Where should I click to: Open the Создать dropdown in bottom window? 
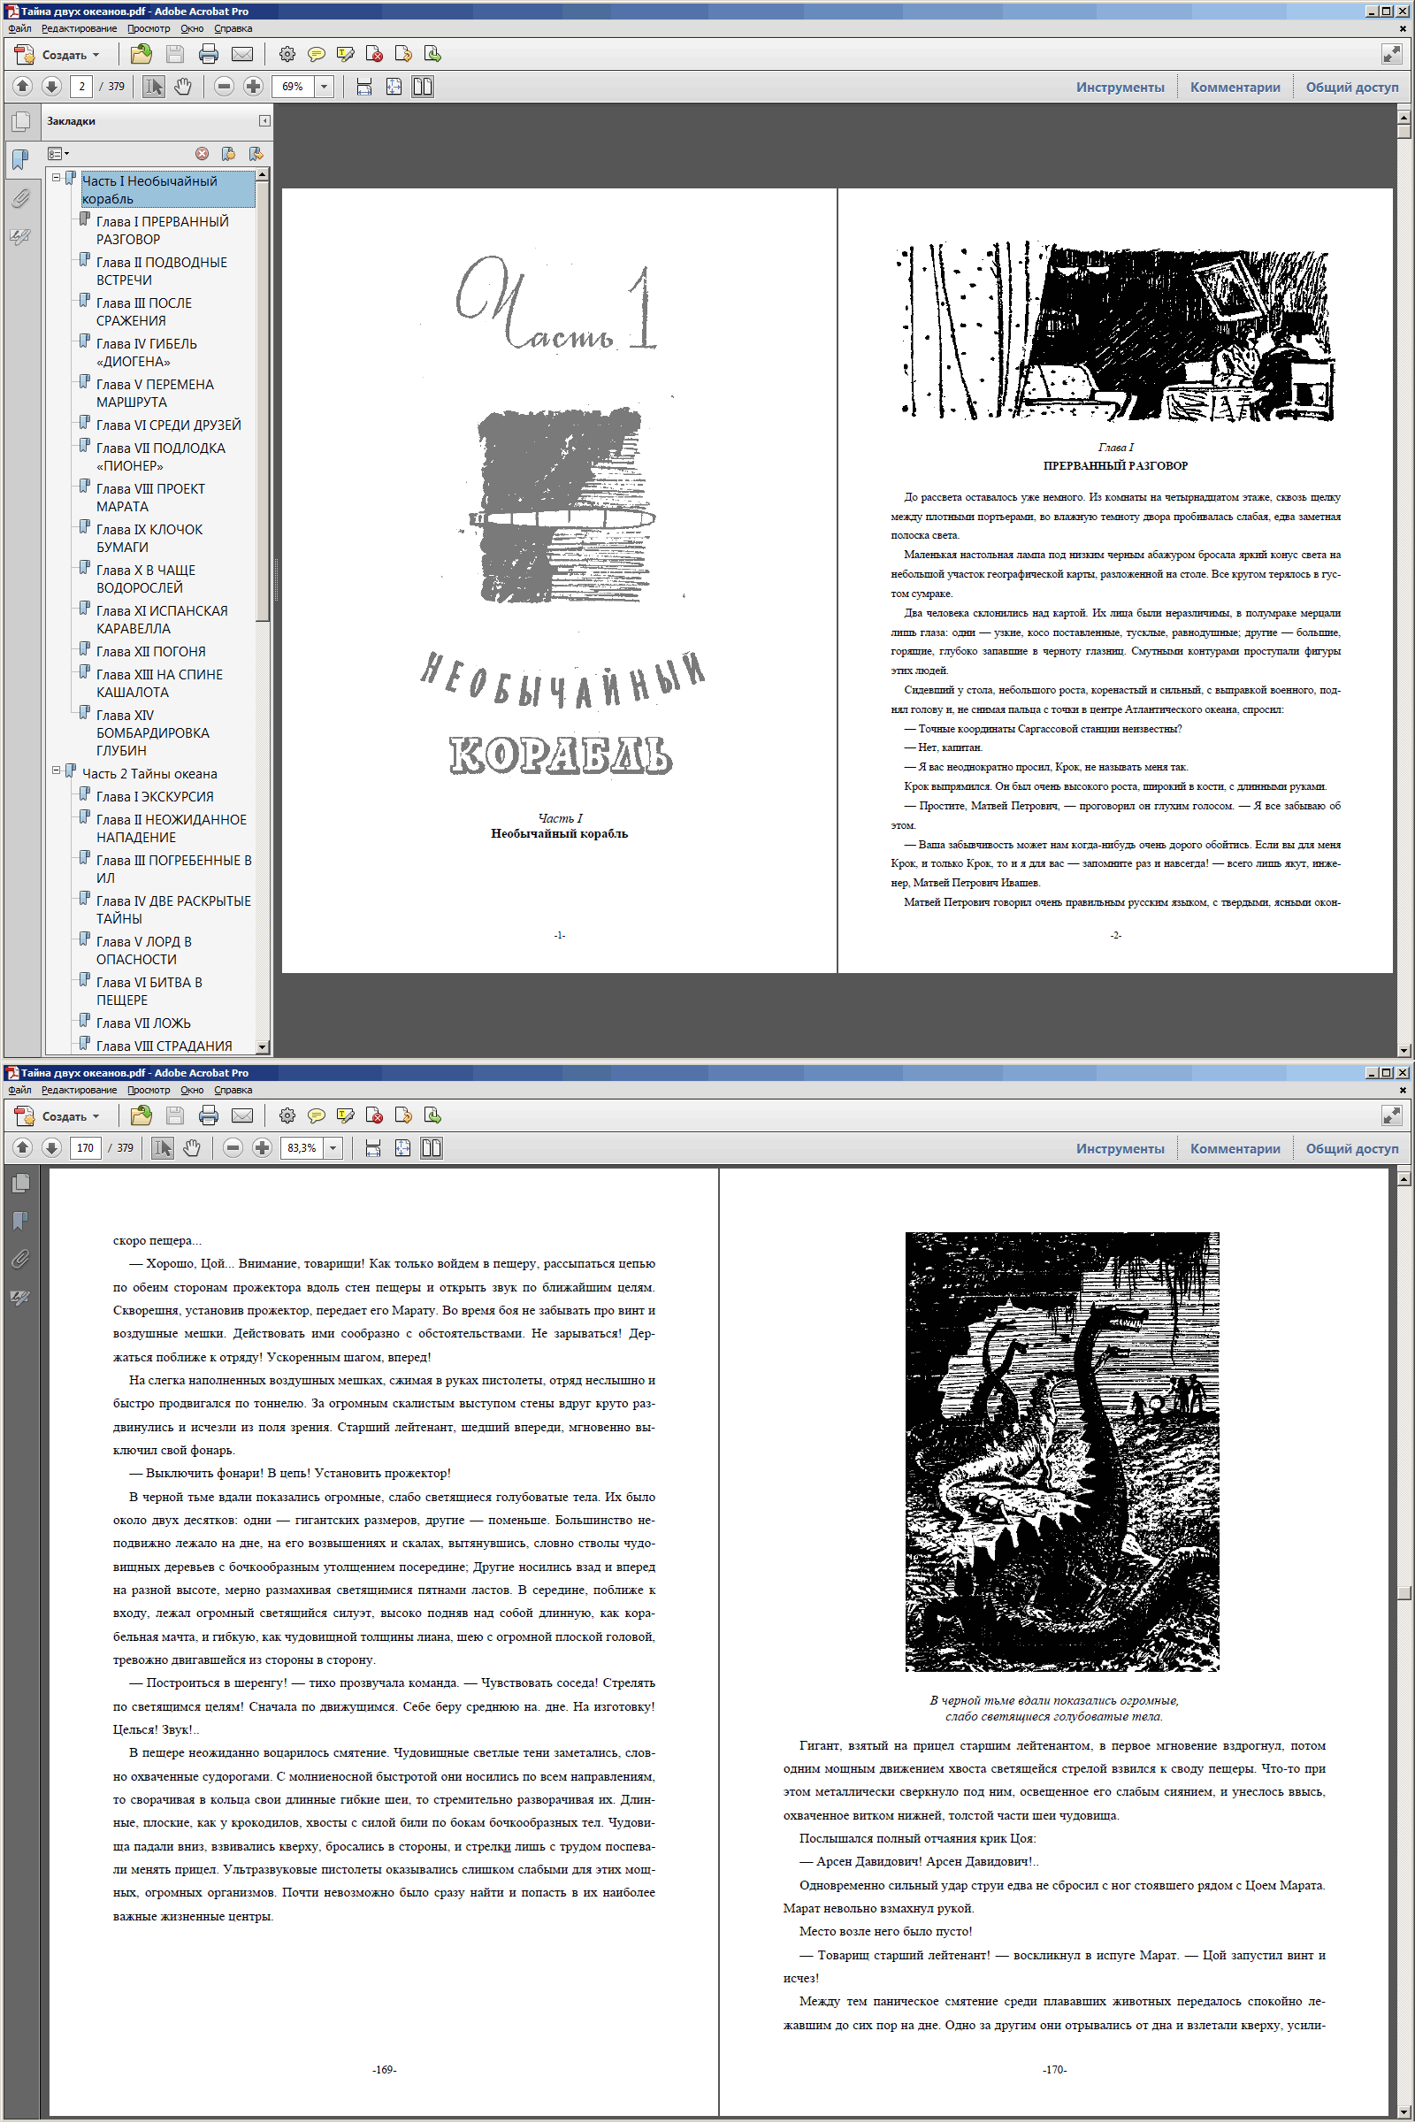click(x=57, y=1115)
